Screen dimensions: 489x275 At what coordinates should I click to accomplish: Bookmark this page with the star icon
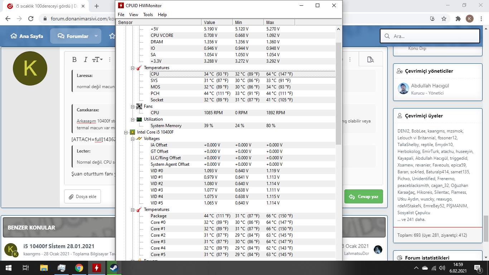click(x=444, y=19)
